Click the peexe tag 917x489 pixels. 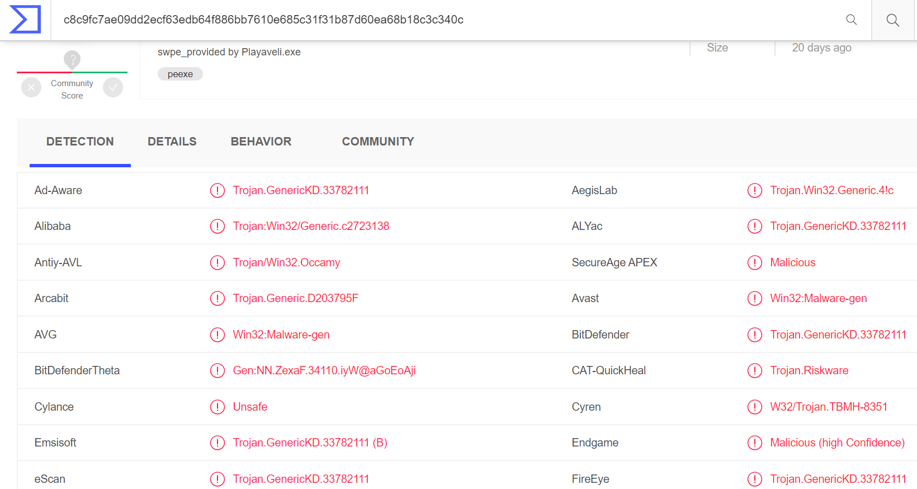click(x=180, y=74)
